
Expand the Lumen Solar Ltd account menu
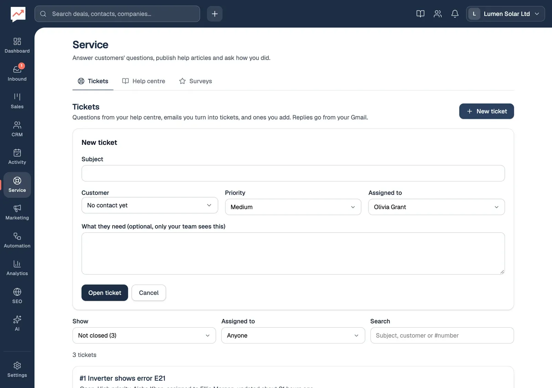click(505, 14)
